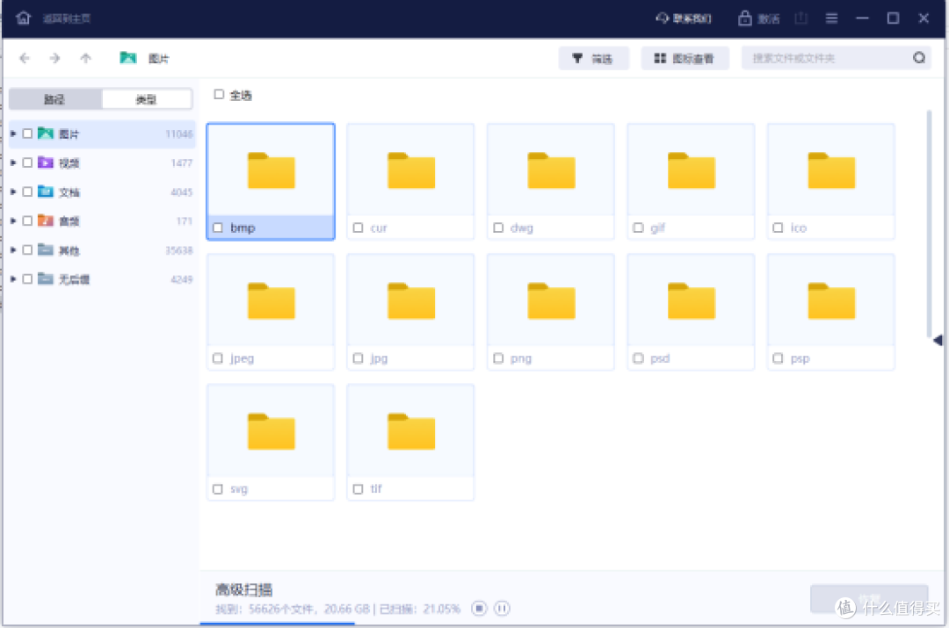Expand the 其他 tree node arrow

click(13, 249)
